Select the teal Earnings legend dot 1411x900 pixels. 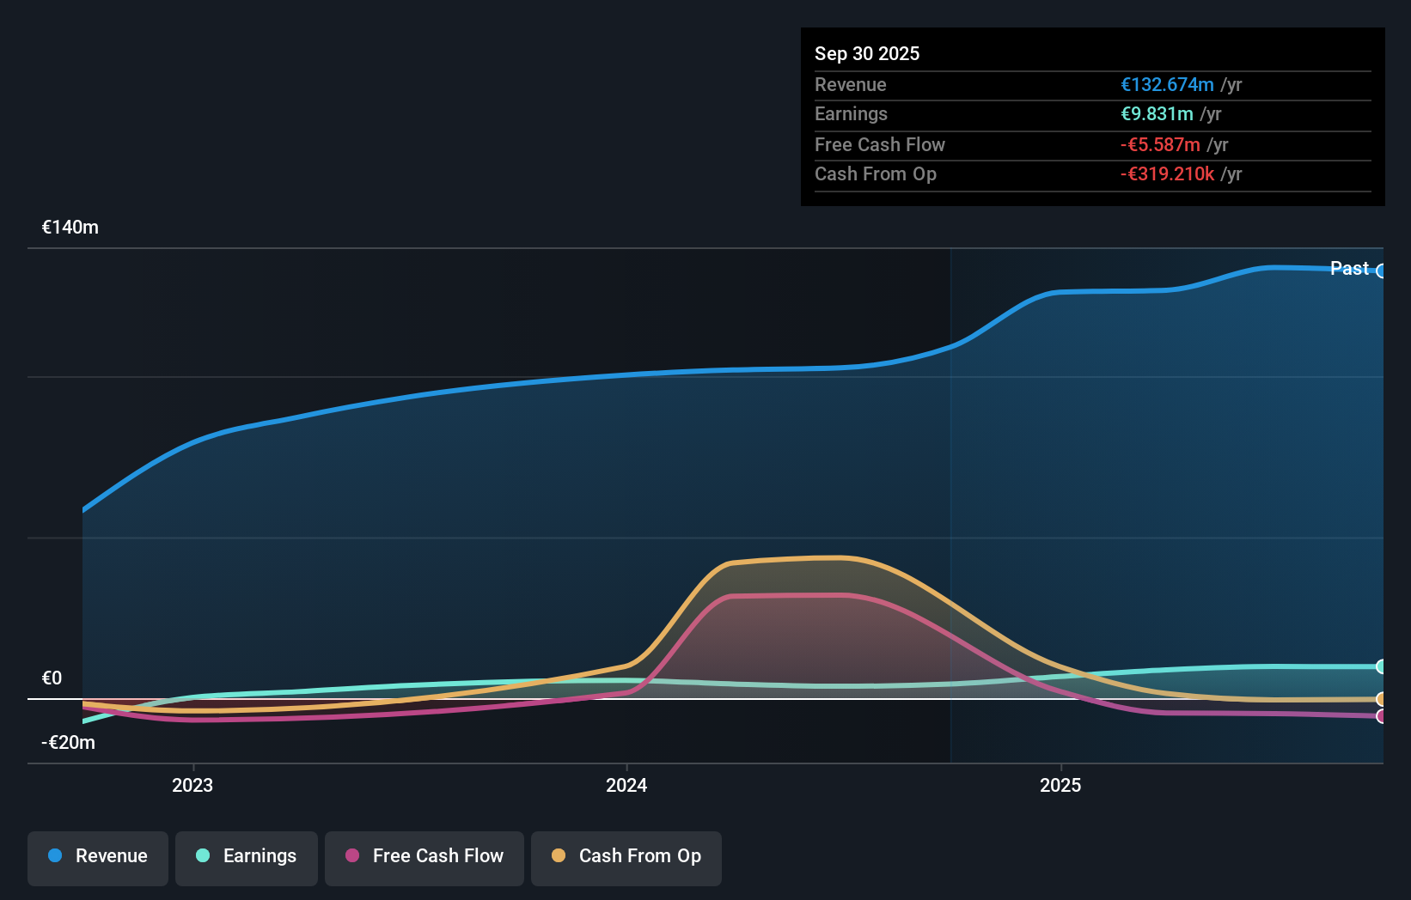[x=201, y=855]
